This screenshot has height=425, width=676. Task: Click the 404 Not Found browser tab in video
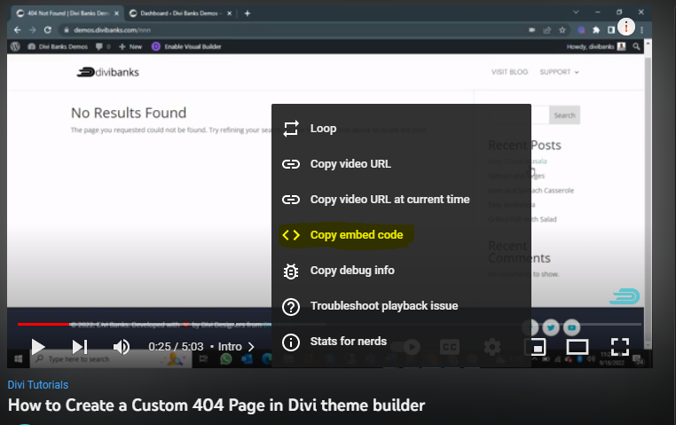pyautogui.click(x=67, y=13)
